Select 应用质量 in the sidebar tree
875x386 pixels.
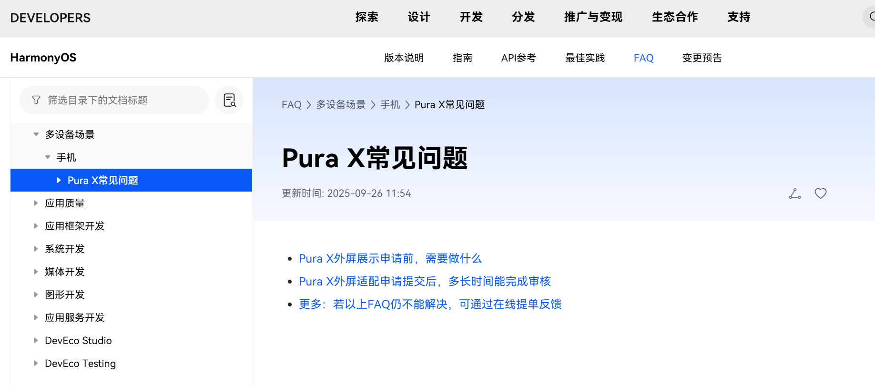65,203
